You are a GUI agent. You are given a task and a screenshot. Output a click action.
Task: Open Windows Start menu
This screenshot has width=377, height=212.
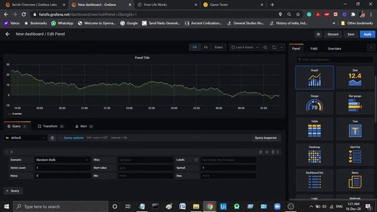pyautogui.click(x=6, y=206)
